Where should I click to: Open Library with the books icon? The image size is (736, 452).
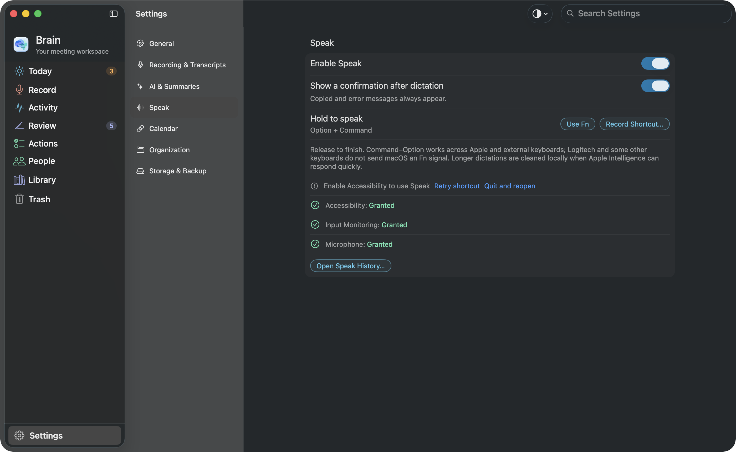click(19, 180)
